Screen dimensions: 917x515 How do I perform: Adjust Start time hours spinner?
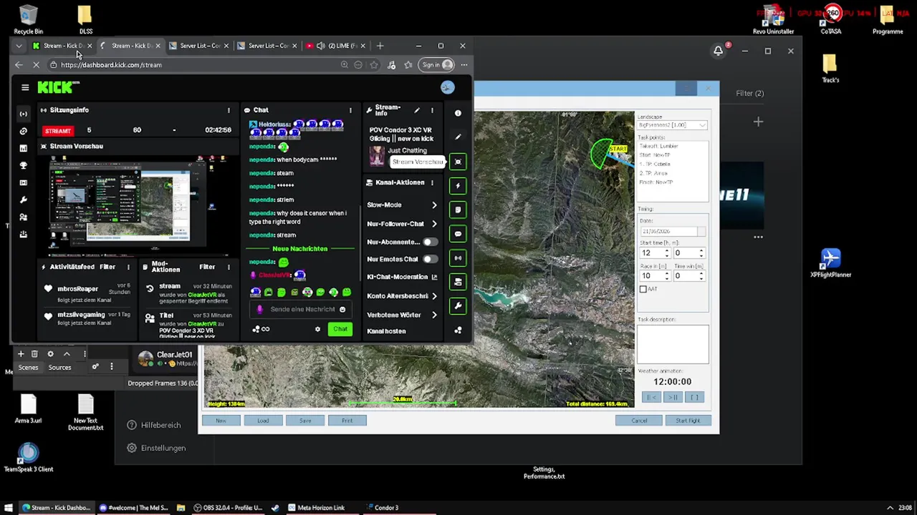(666, 253)
